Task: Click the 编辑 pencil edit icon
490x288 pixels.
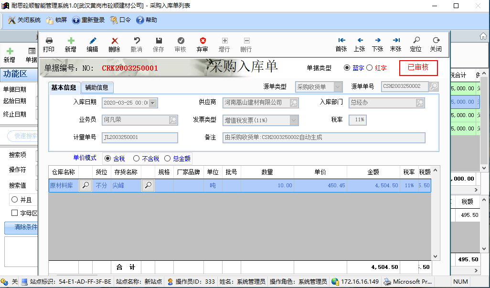Action: [x=92, y=41]
